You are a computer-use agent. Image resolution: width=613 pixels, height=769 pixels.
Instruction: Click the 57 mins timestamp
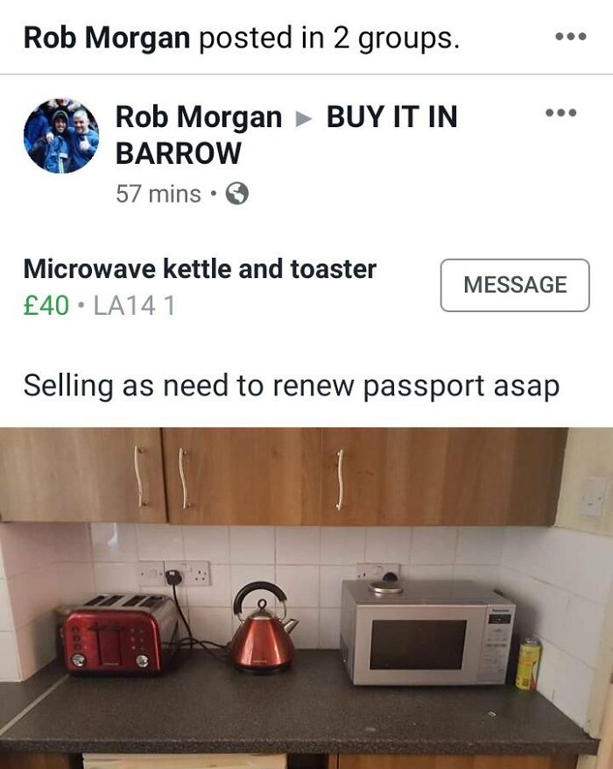click(x=159, y=194)
